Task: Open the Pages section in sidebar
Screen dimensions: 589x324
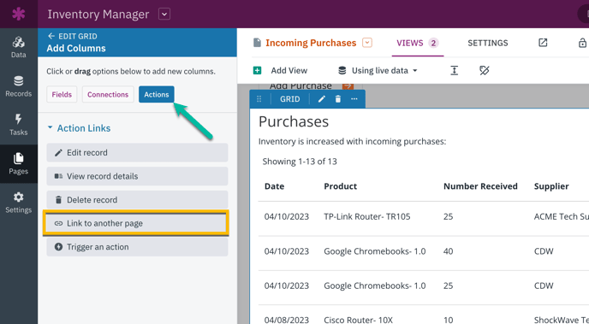Action: click(19, 164)
